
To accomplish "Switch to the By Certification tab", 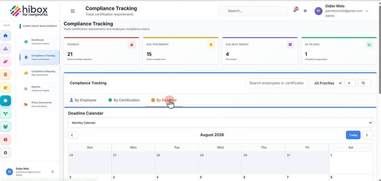I will pos(124,100).
